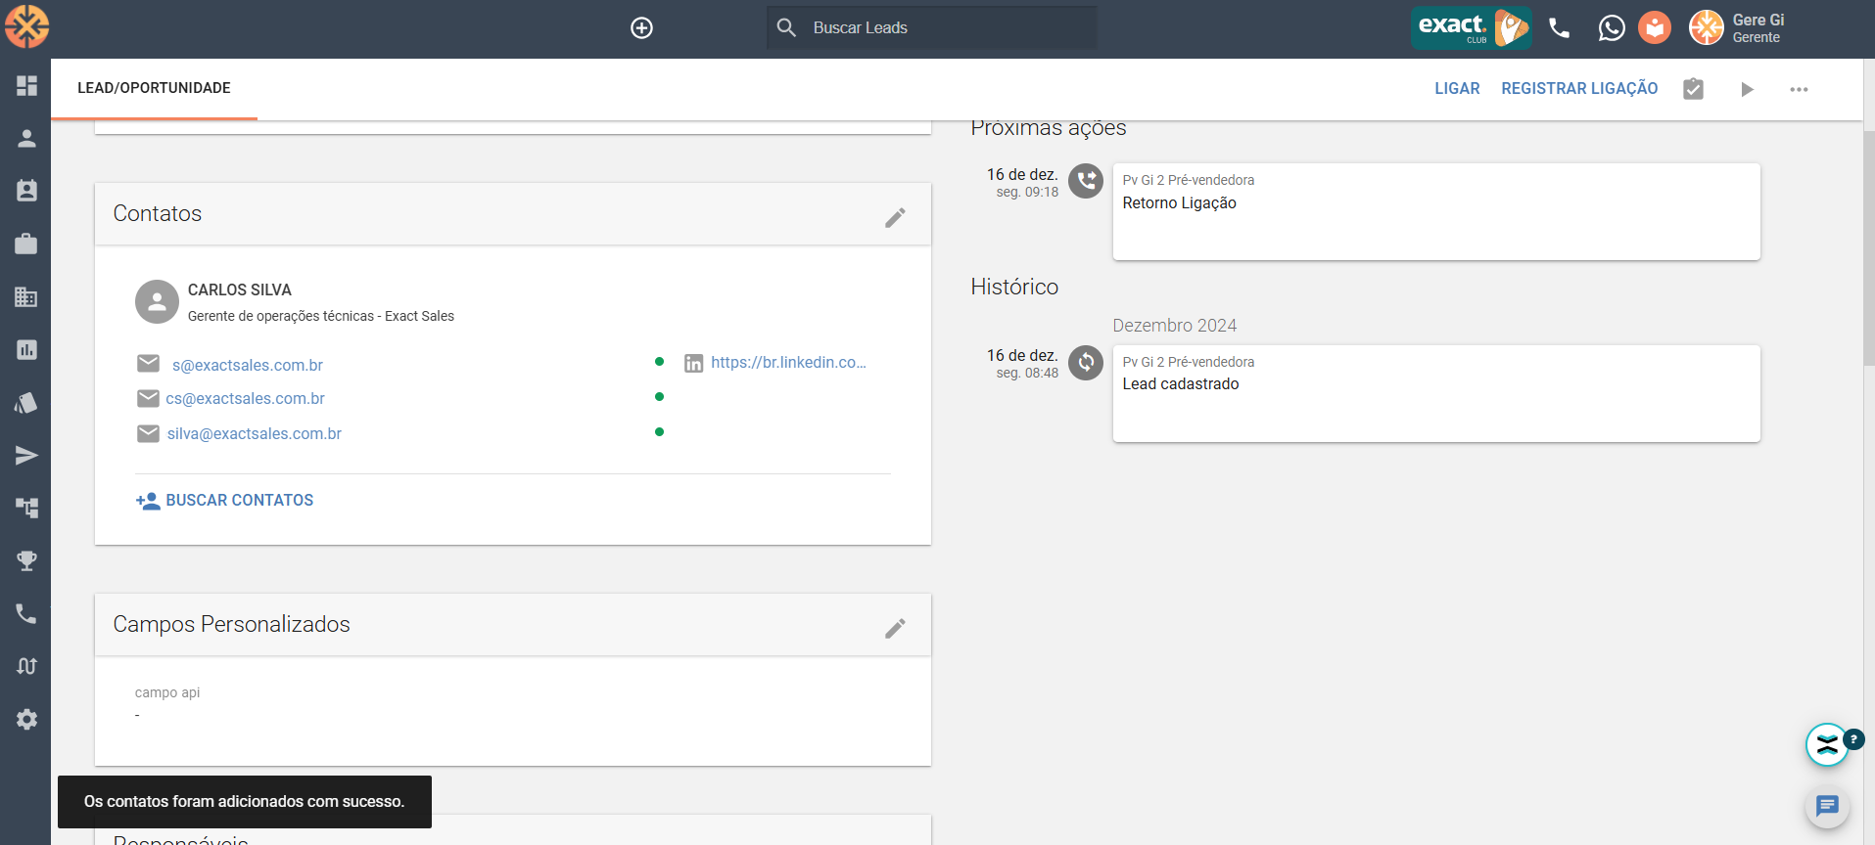Viewport: 1875px width, 845px height.
Task: Click BUSCAR CONTATOS
Action: 224,501
